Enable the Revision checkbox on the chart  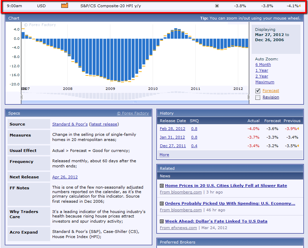(258, 97)
